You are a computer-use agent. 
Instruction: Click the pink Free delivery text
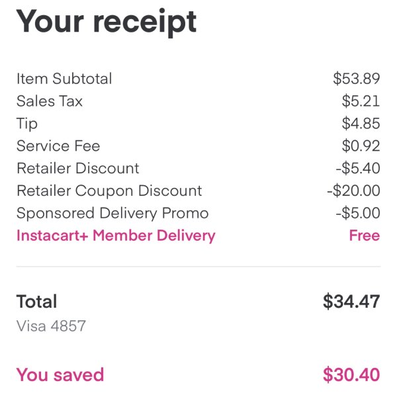tap(365, 236)
